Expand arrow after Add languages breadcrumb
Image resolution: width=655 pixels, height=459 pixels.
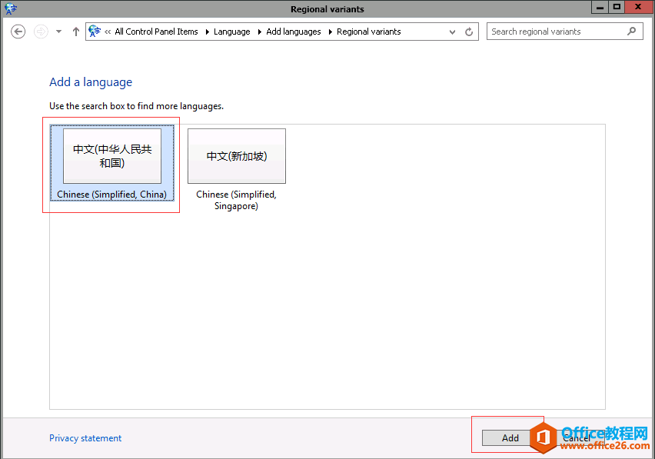(x=330, y=32)
